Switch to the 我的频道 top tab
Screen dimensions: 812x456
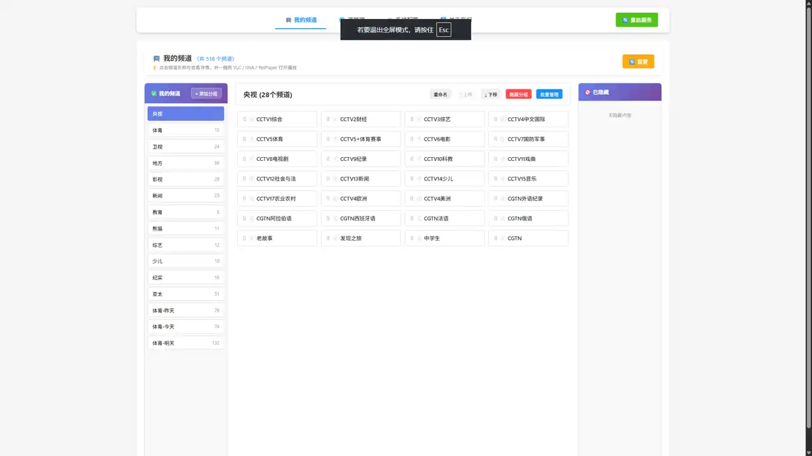(301, 20)
